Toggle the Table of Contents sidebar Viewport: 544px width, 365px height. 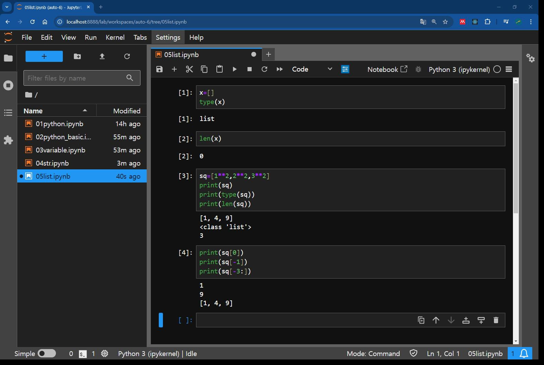8,113
